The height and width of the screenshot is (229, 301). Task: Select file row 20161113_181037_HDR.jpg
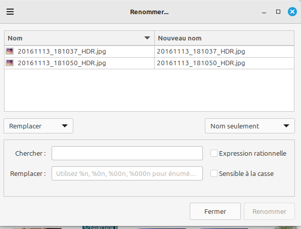click(x=149, y=52)
